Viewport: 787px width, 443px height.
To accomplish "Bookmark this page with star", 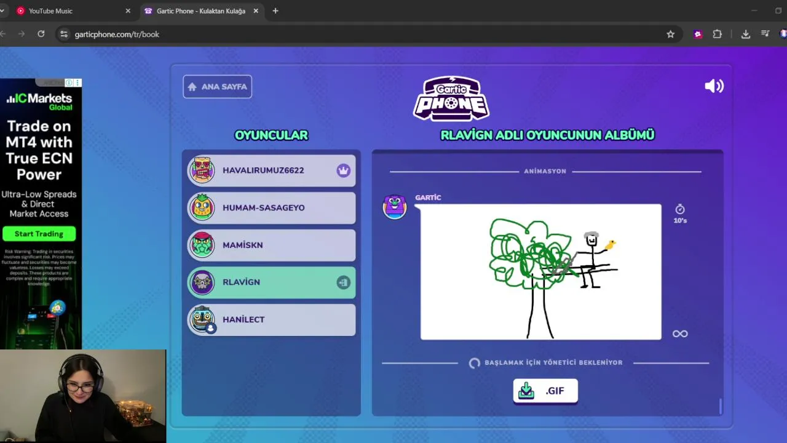I will (x=671, y=34).
